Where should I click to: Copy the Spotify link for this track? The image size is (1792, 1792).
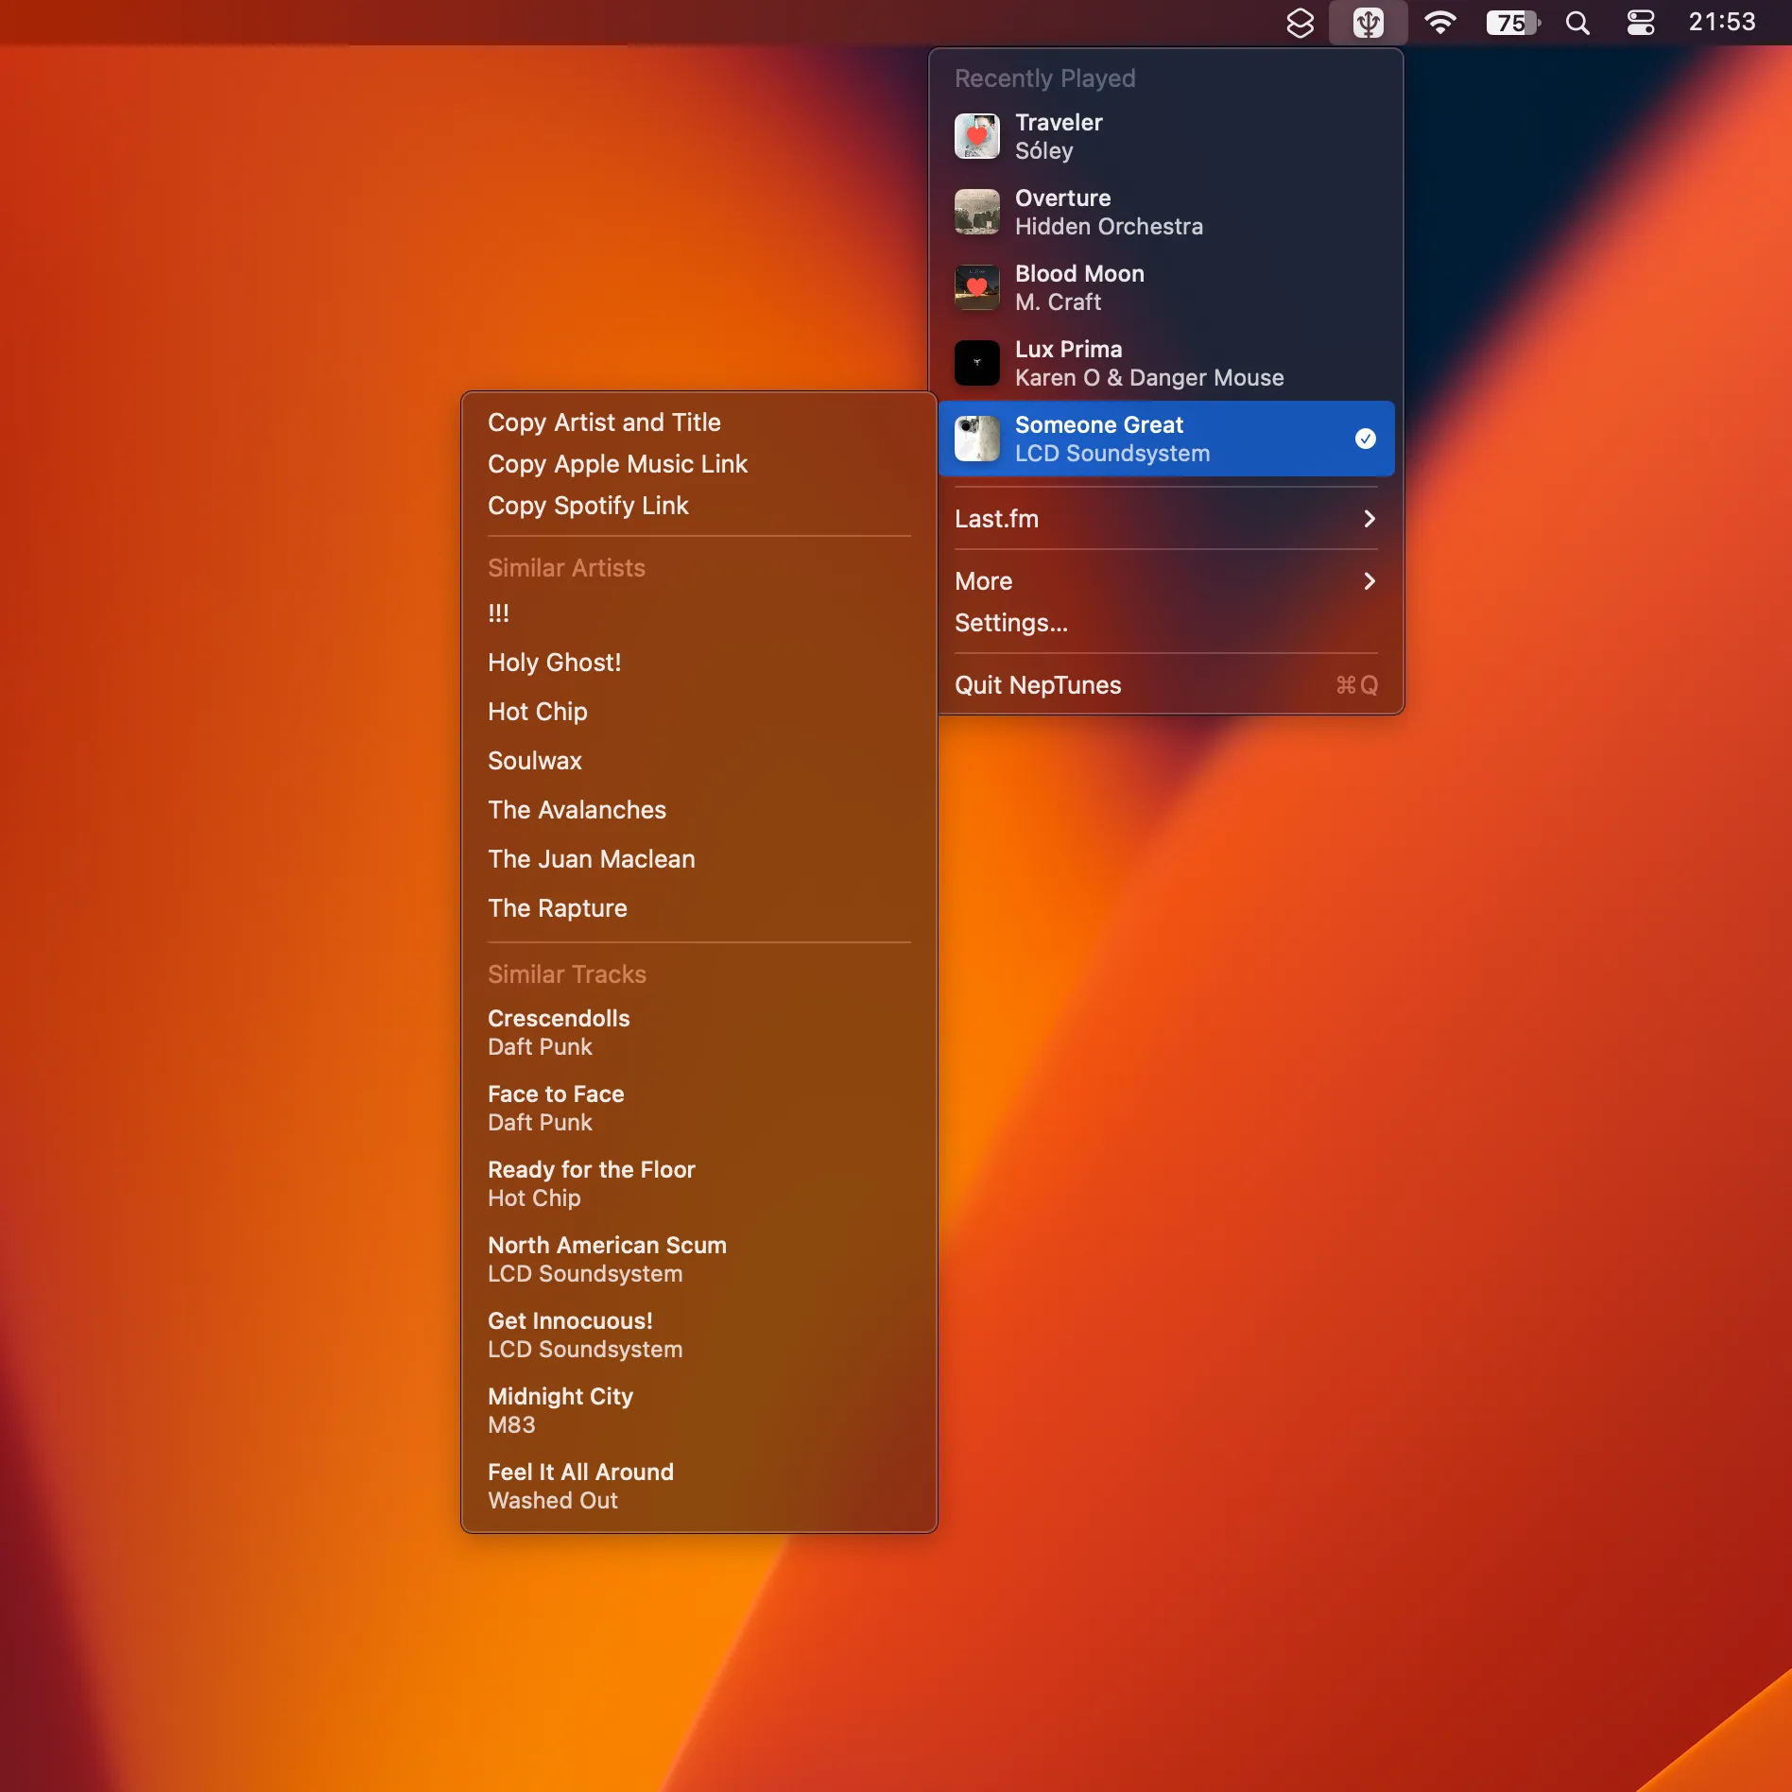pyautogui.click(x=588, y=506)
